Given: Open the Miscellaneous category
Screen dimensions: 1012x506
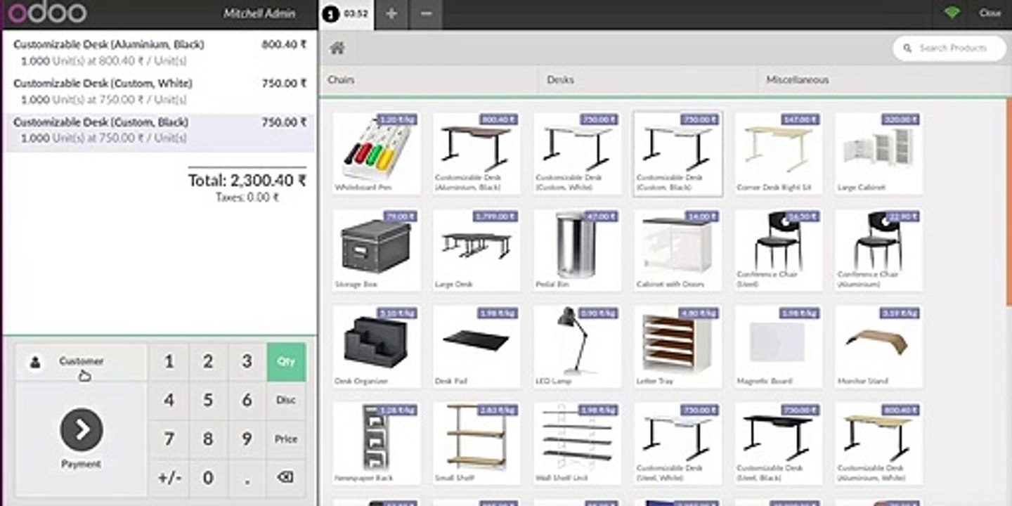Looking at the screenshot, I should click(x=884, y=80).
